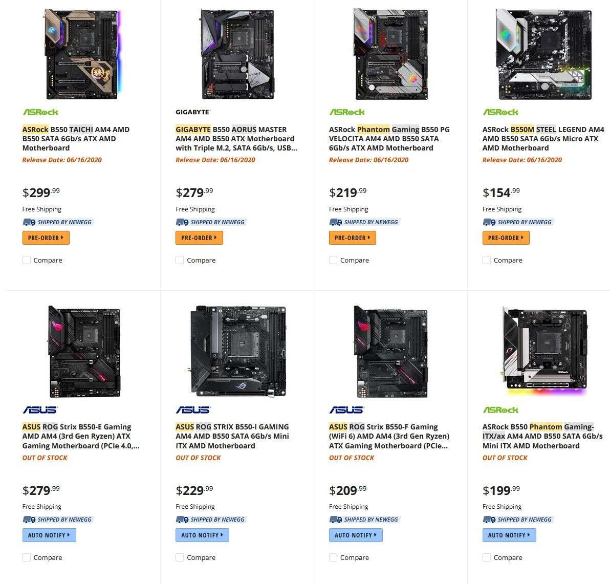Click Auto Notify for ASUS ROG Strix B550-E
The width and height of the screenshot is (610, 584).
pos(49,535)
